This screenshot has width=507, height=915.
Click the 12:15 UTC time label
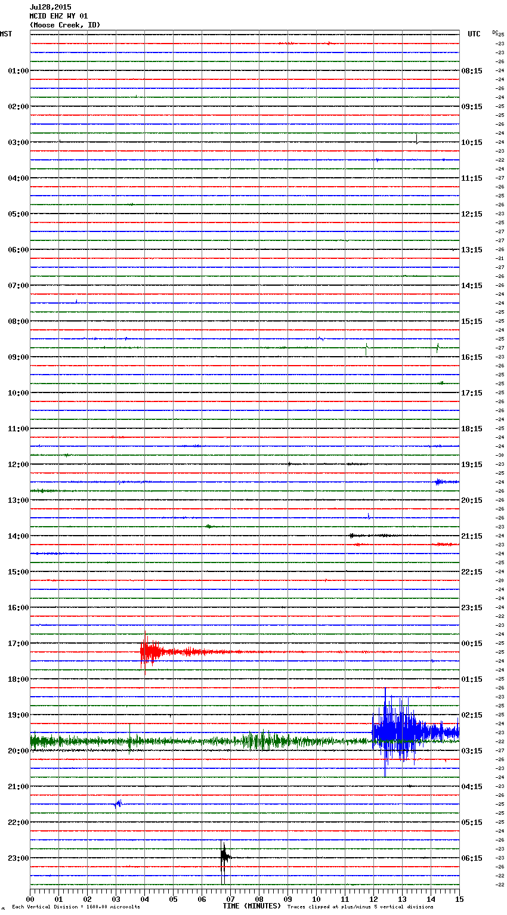click(472, 214)
